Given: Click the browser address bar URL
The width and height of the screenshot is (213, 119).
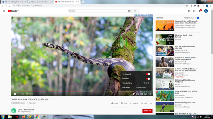Looking at the screenshot, I should coord(29,6).
